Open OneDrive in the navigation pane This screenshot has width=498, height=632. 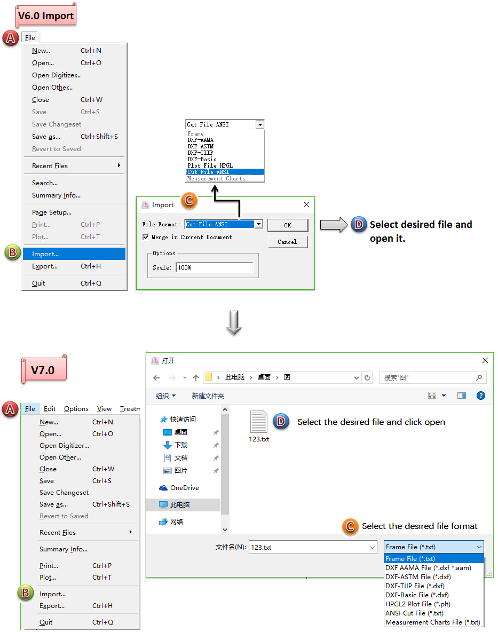(184, 488)
